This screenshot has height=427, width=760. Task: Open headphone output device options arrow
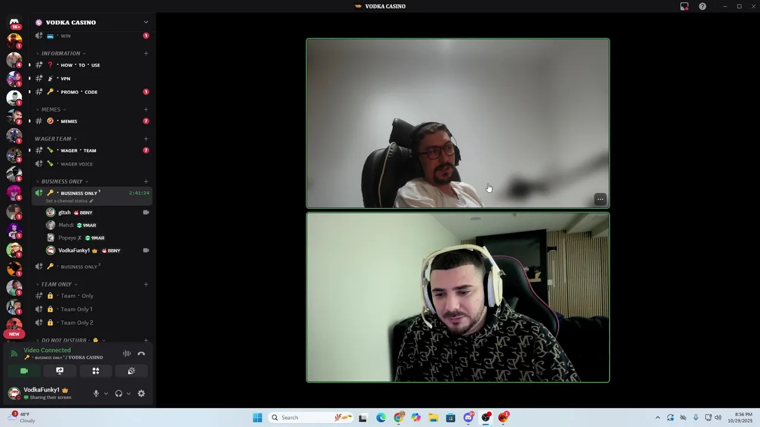tap(129, 393)
